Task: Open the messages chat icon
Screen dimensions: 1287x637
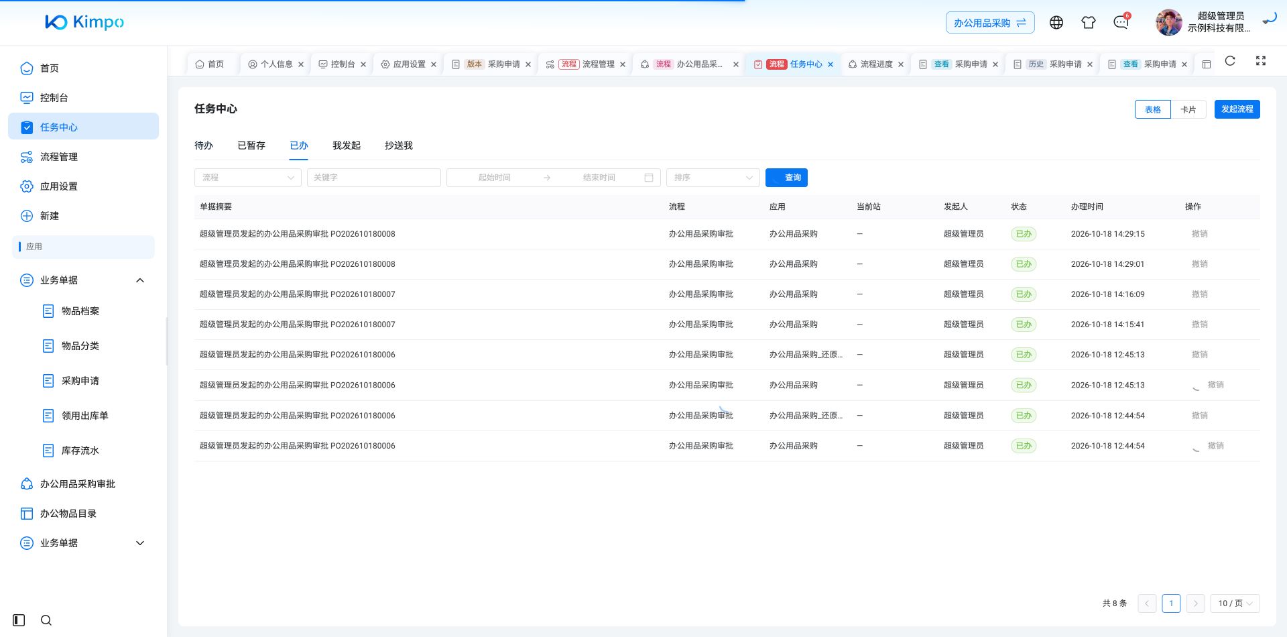Action: click(1121, 22)
